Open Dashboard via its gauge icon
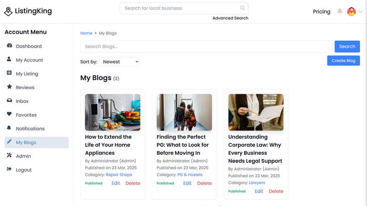This screenshot has width=367, height=206. point(9,45)
